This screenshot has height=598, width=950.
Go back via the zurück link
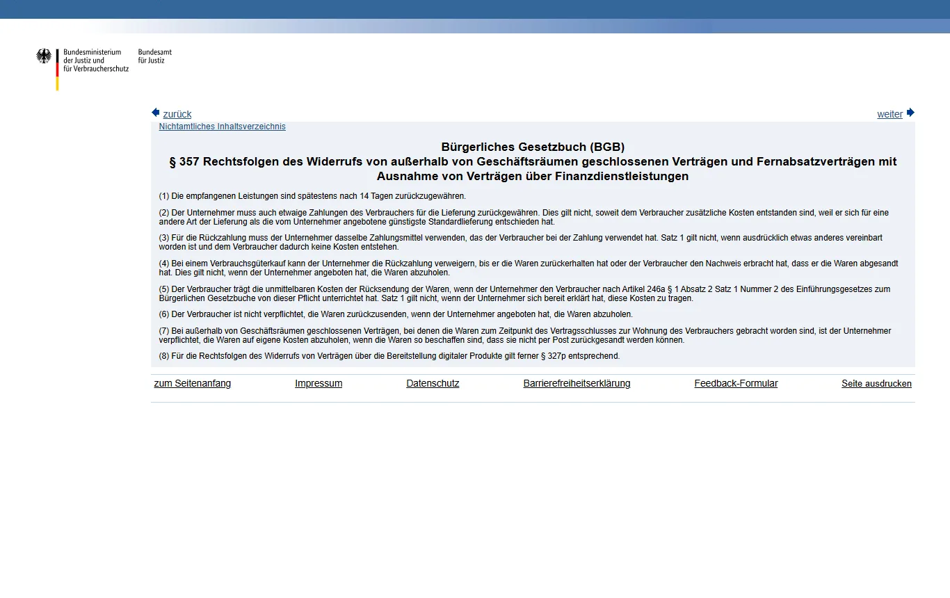(177, 114)
